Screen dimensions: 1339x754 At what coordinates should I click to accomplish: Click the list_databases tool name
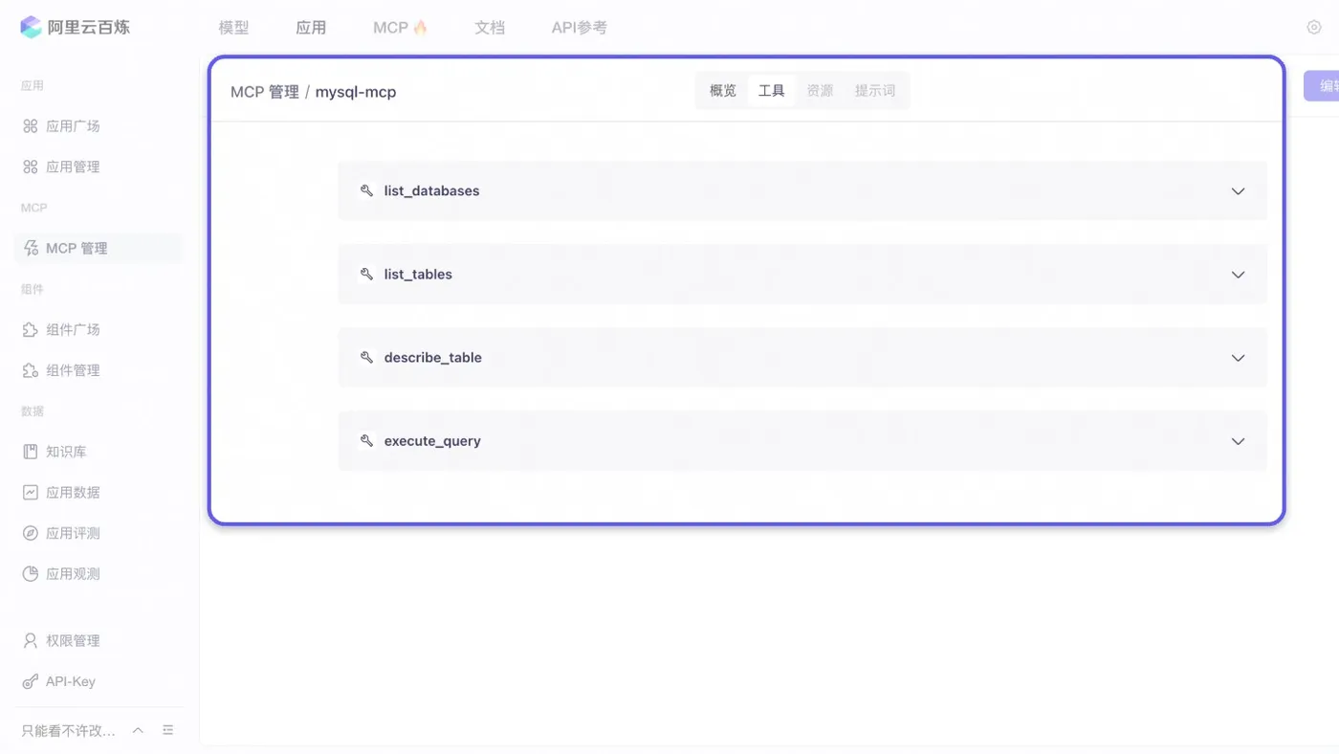tap(431, 190)
